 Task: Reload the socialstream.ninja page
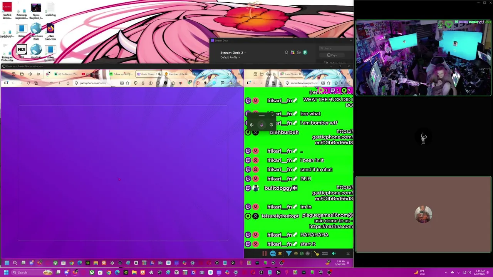pyautogui.click(x=267, y=83)
